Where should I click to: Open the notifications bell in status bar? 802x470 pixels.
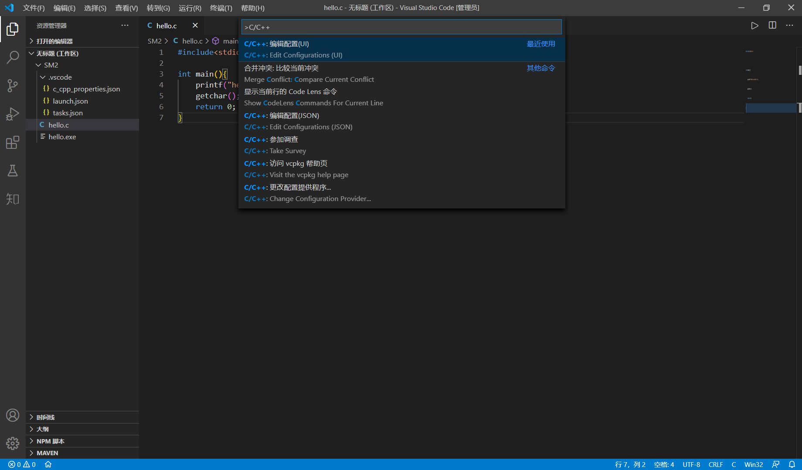point(792,464)
